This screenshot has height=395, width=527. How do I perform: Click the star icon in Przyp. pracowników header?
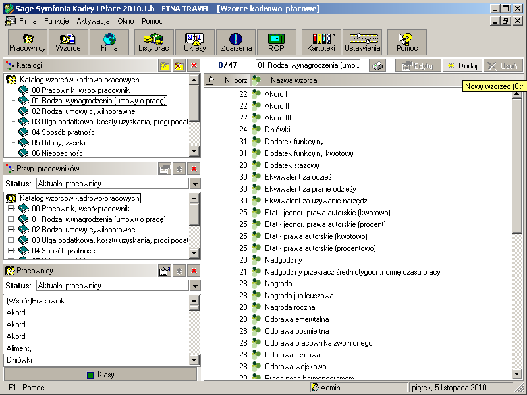click(179, 169)
